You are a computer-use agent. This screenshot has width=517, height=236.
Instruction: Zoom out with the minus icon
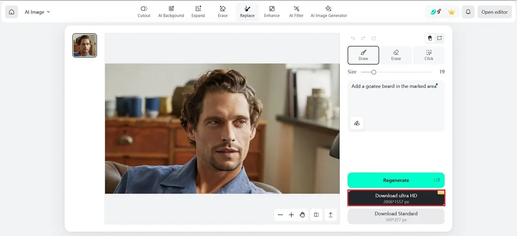click(x=280, y=215)
